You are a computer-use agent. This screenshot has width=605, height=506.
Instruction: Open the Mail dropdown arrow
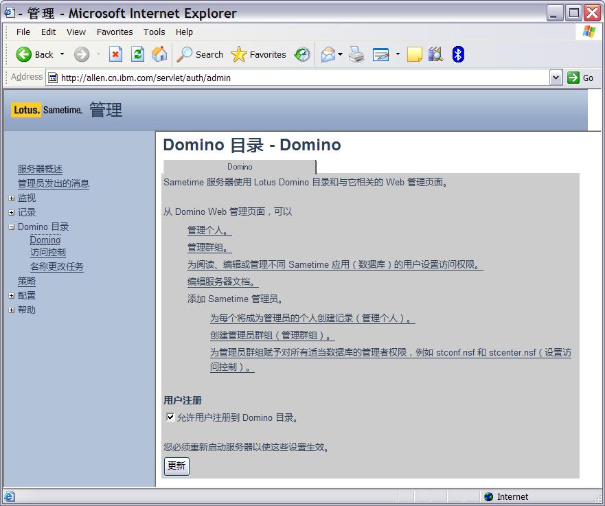340,54
